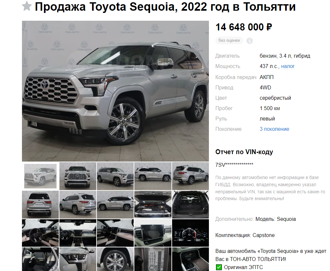The image size is (330, 271).
Task: Open the 3 поколение generation link
Action: (x=274, y=129)
